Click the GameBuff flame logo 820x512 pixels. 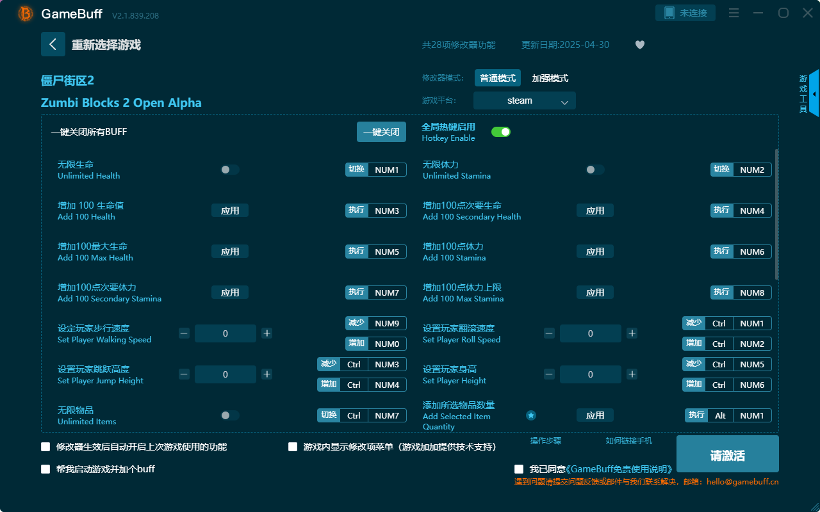pos(24,13)
